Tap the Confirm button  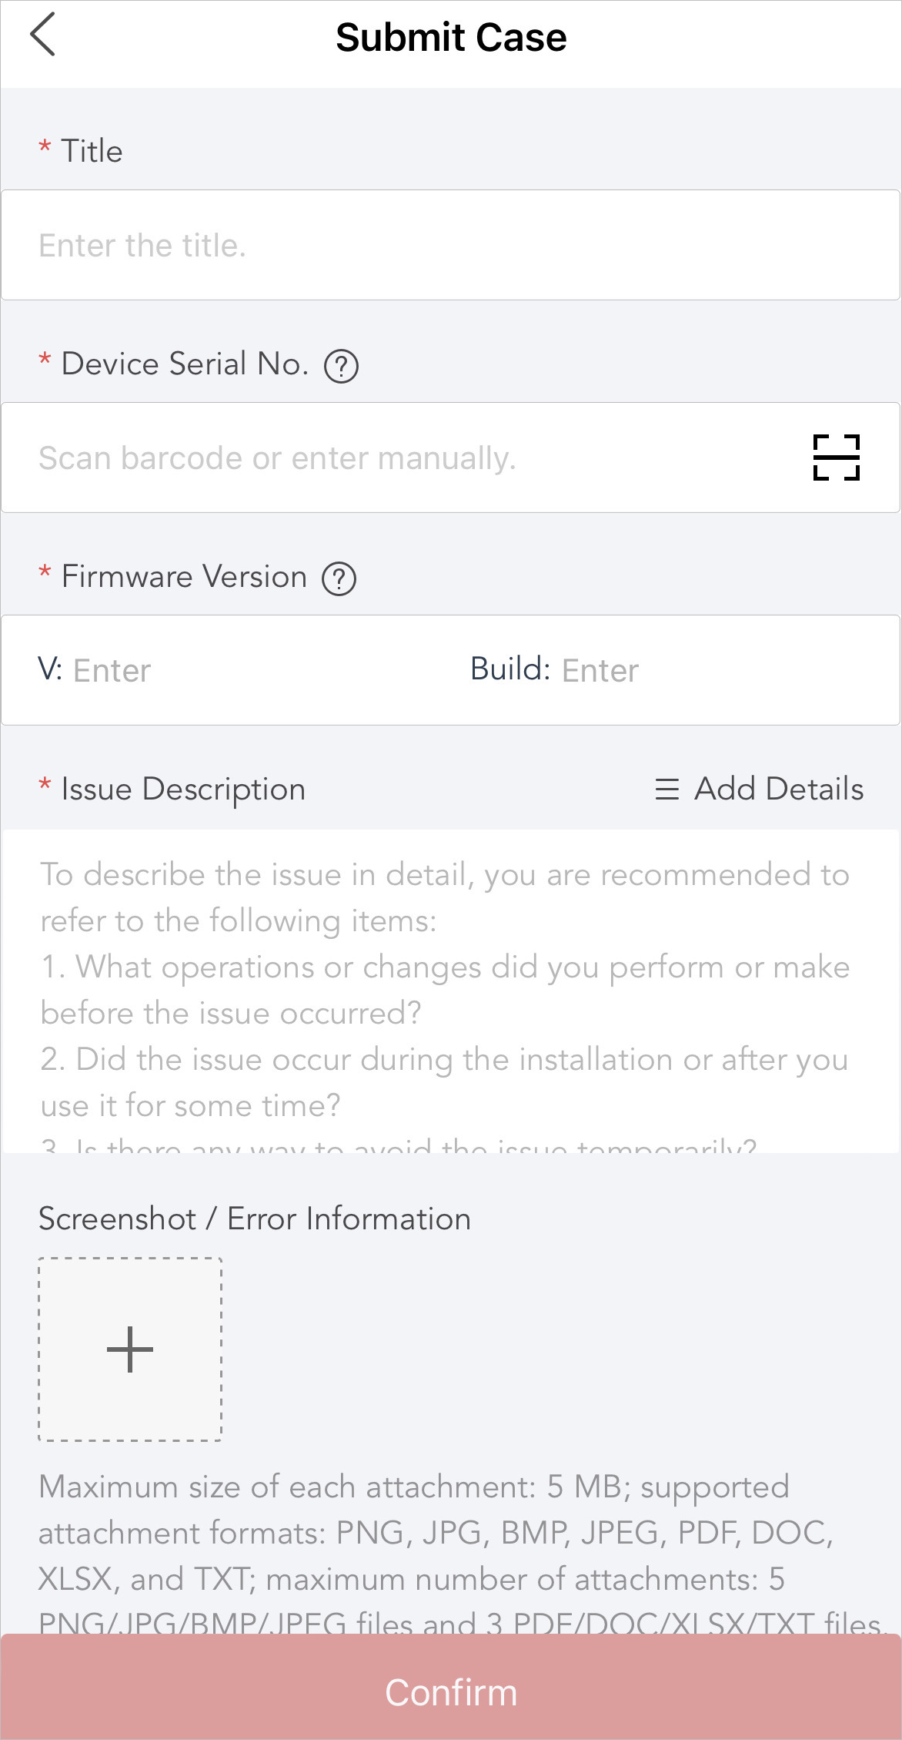click(x=451, y=1687)
